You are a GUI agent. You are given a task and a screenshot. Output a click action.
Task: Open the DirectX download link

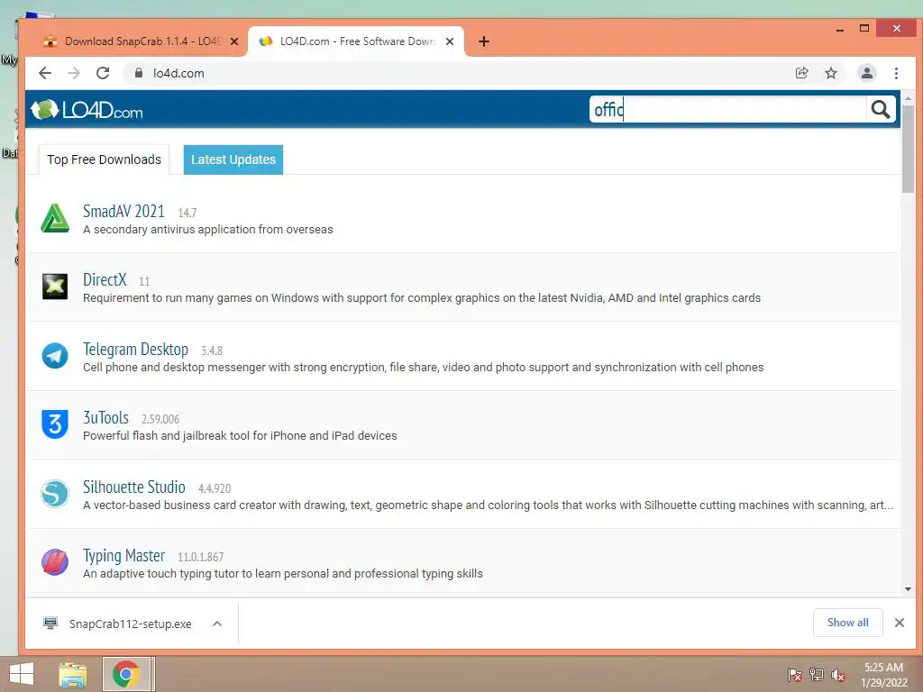point(105,279)
